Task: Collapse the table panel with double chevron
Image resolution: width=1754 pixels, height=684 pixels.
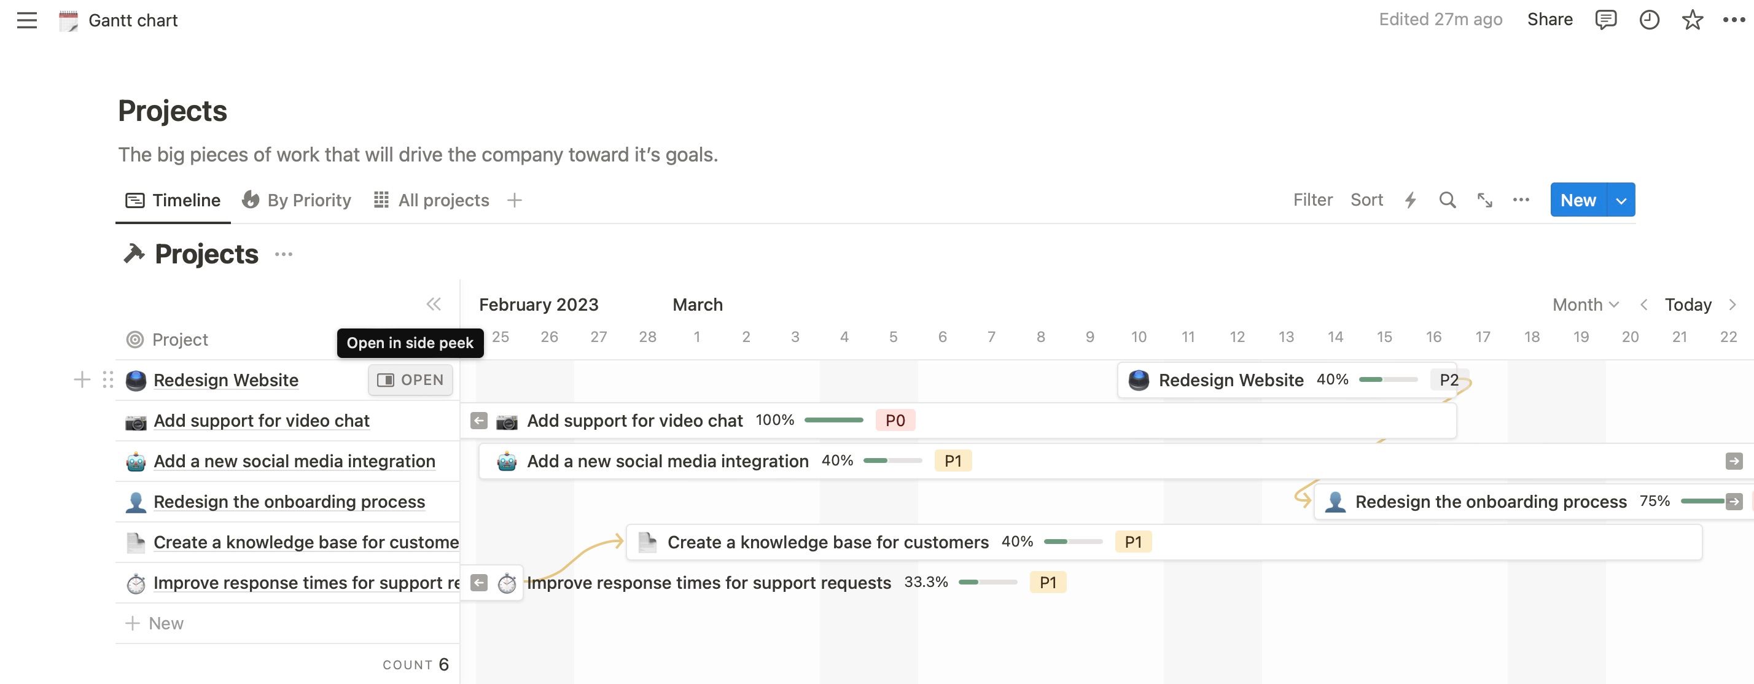Action: click(x=433, y=304)
